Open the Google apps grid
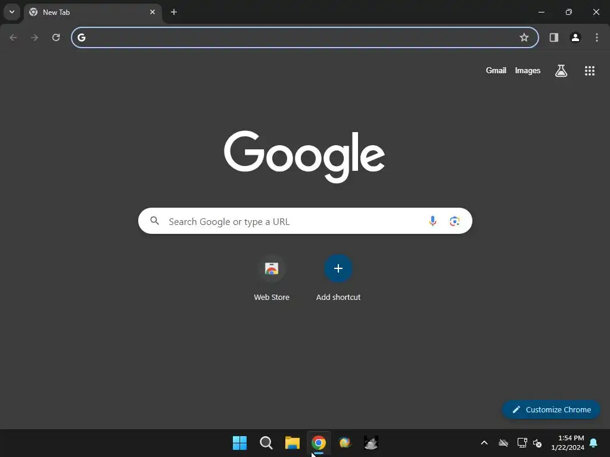The width and height of the screenshot is (610, 457). pyautogui.click(x=589, y=70)
